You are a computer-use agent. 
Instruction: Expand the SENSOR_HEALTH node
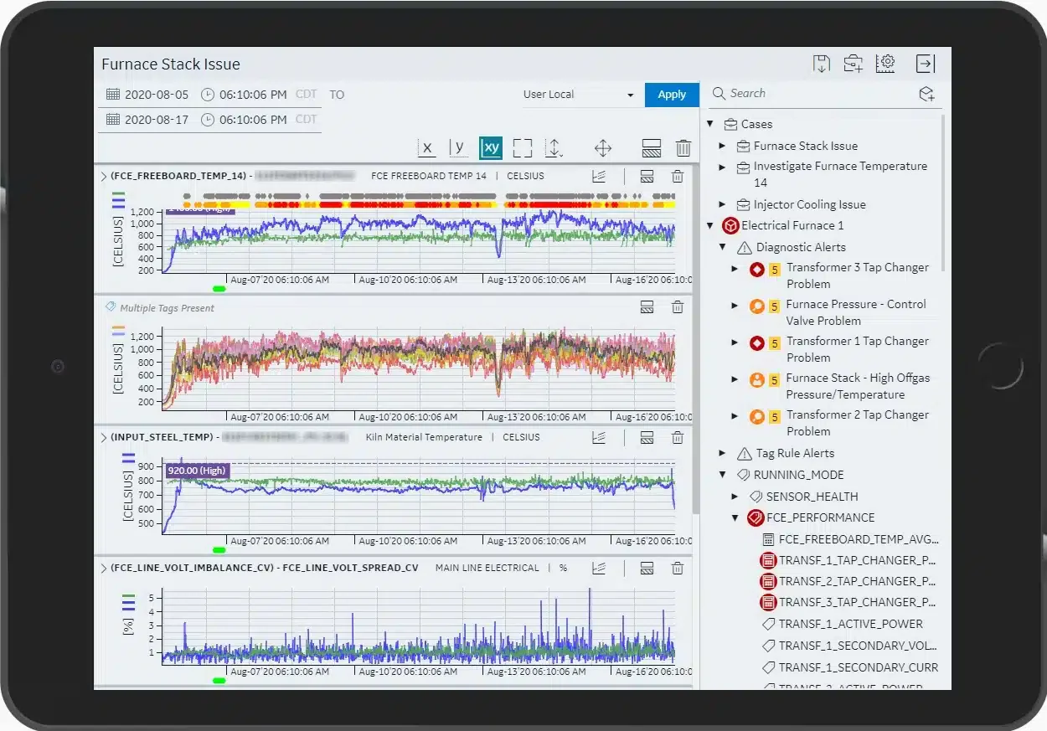[735, 497]
